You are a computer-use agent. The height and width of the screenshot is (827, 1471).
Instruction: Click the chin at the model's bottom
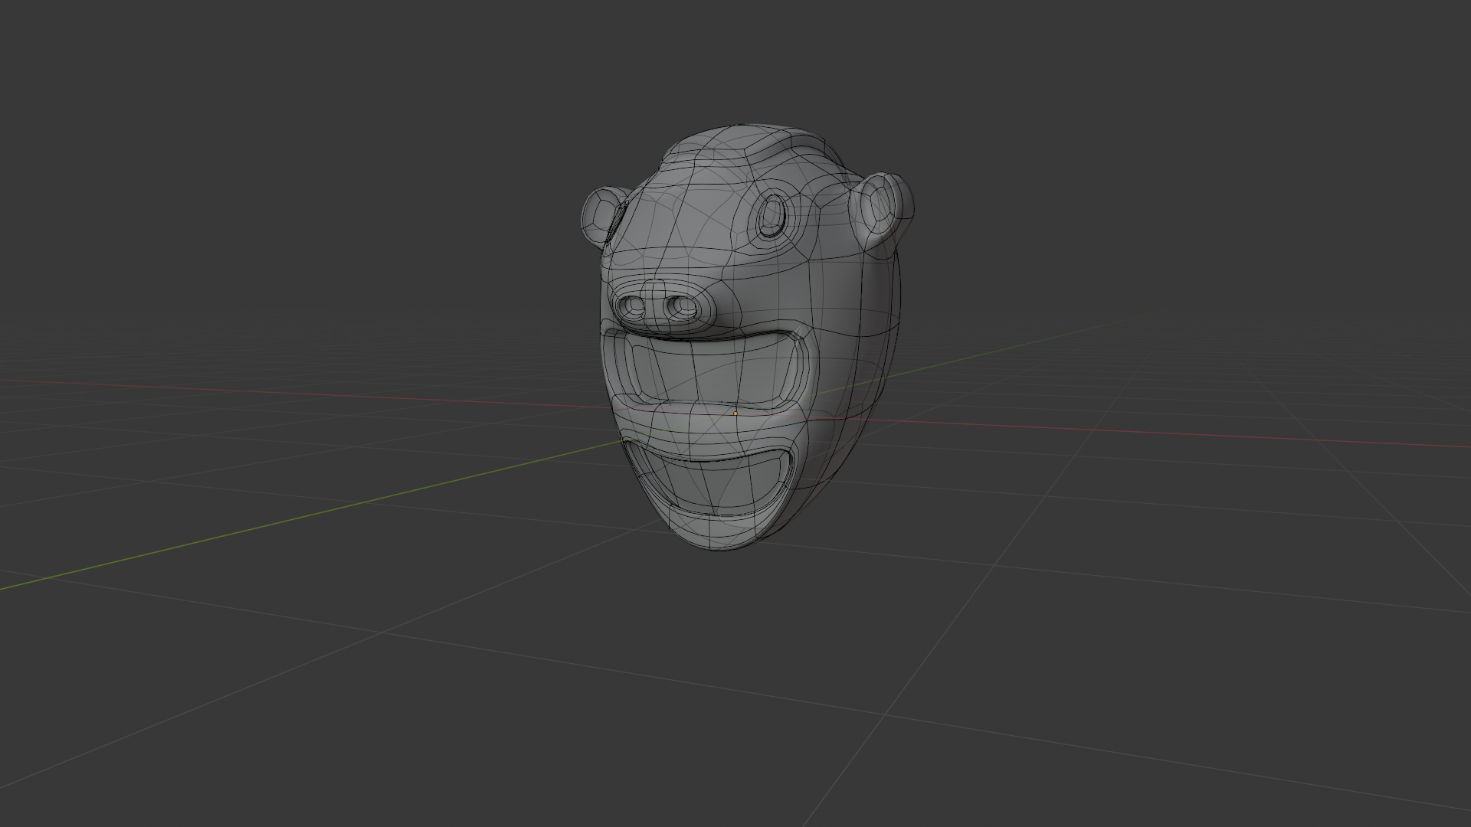716,536
